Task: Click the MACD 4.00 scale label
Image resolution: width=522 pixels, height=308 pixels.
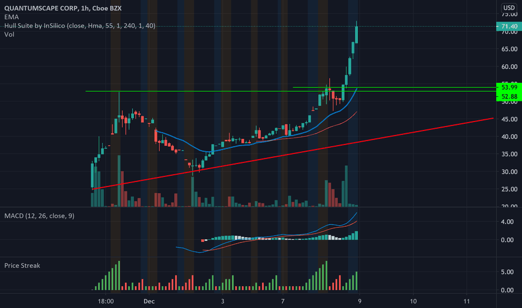Action: 507,222
